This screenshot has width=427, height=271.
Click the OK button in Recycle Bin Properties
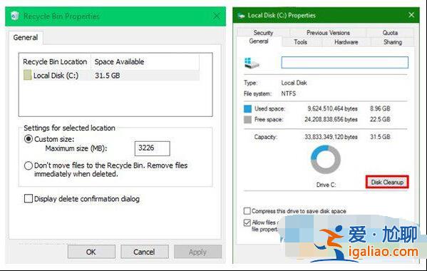point(91,252)
